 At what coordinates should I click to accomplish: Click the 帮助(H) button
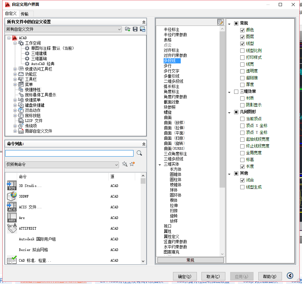(x=270, y=277)
